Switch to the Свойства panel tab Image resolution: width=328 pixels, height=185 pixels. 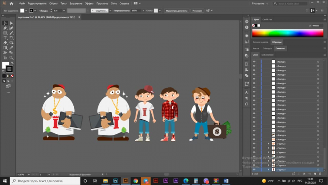pyautogui.click(x=267, y=20)
